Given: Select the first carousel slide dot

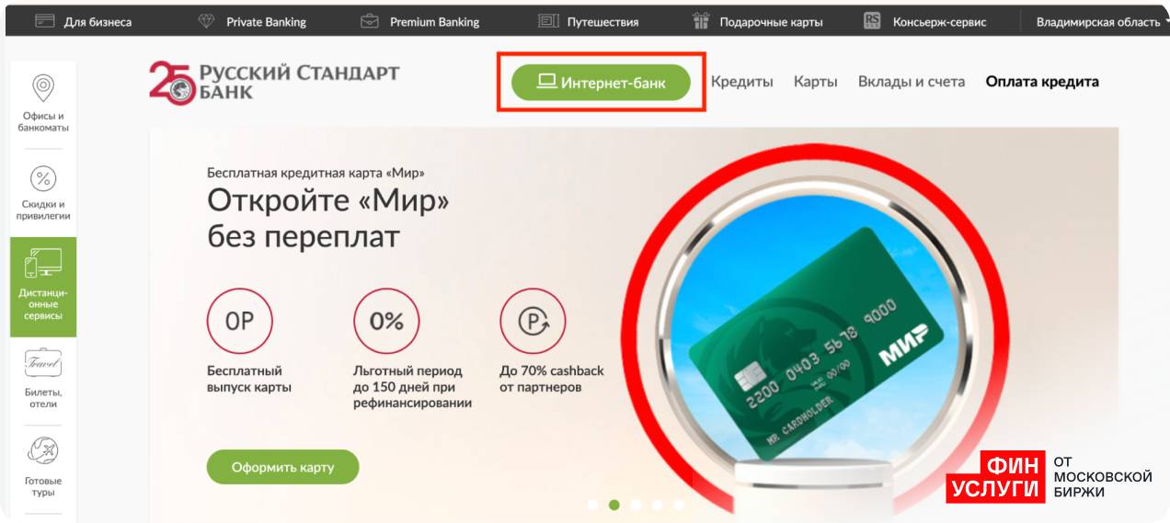Looking at the screenshot, I should [592, 505].
